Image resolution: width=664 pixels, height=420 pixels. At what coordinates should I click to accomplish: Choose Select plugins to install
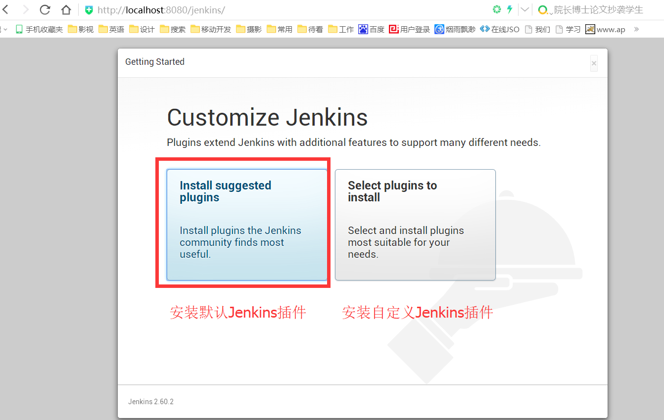tap(415, 225)
